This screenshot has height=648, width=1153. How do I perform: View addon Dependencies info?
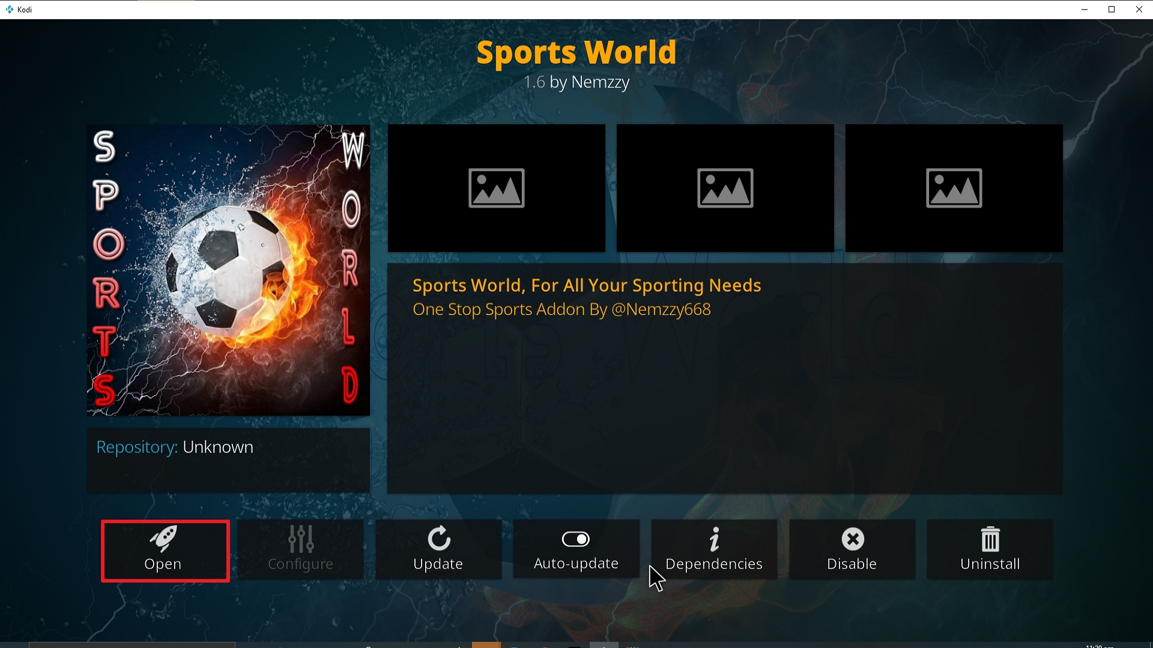tap(714, 550)
